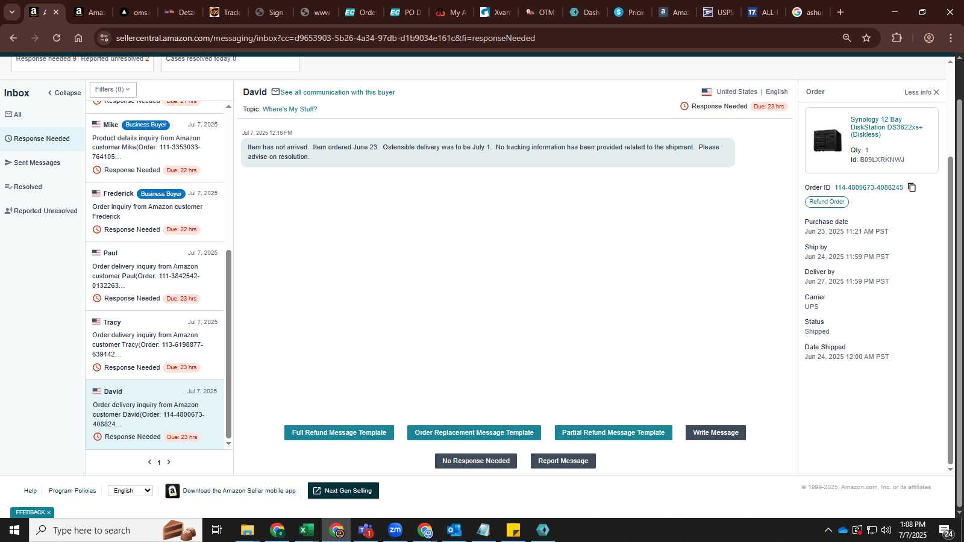This screenshot has height=542, width=964.
Task: Open Task View on the taskbar
Action: [217, 530]
